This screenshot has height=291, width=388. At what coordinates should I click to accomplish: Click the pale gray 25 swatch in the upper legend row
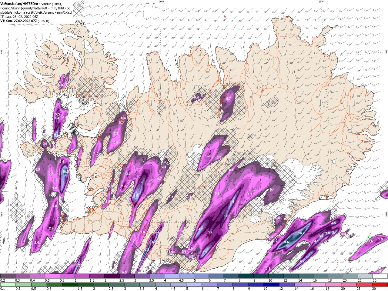[x=365, y=276]
